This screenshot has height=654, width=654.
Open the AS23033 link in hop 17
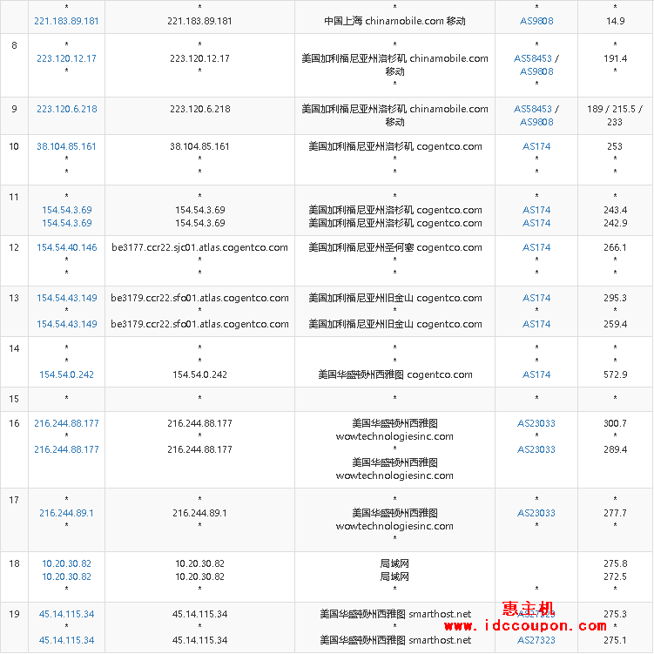[536, 513]
